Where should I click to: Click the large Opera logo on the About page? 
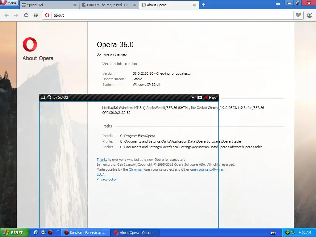pos(30,44)
